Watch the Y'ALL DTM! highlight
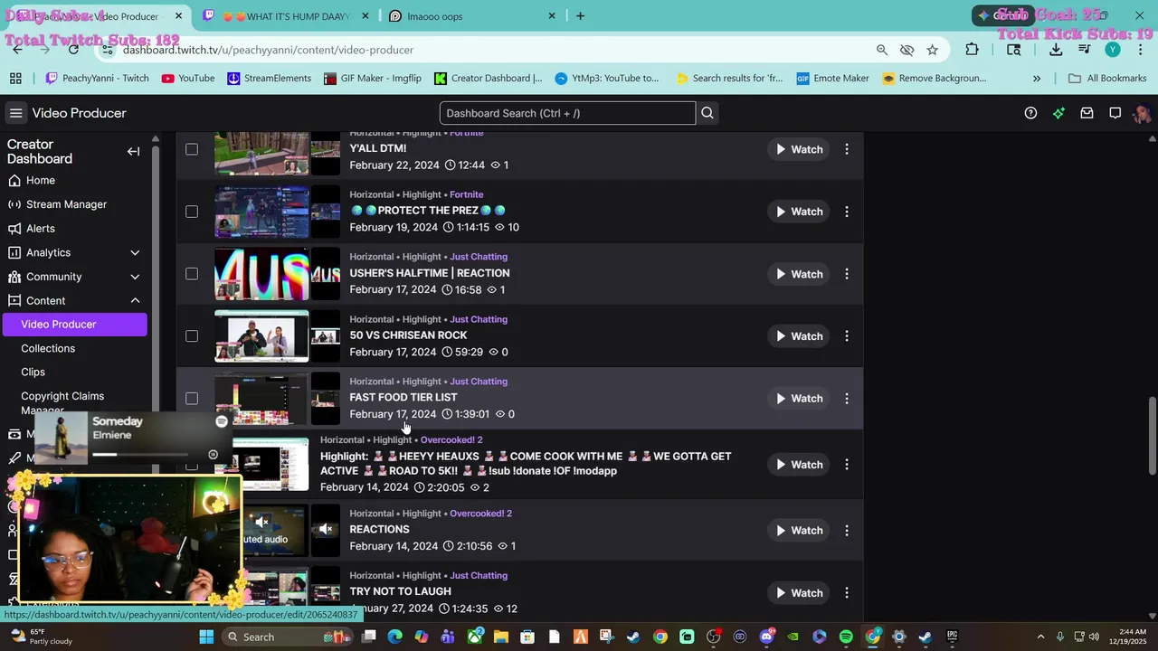The height and width of the screenshot is (651, 1158). (799, 149)
